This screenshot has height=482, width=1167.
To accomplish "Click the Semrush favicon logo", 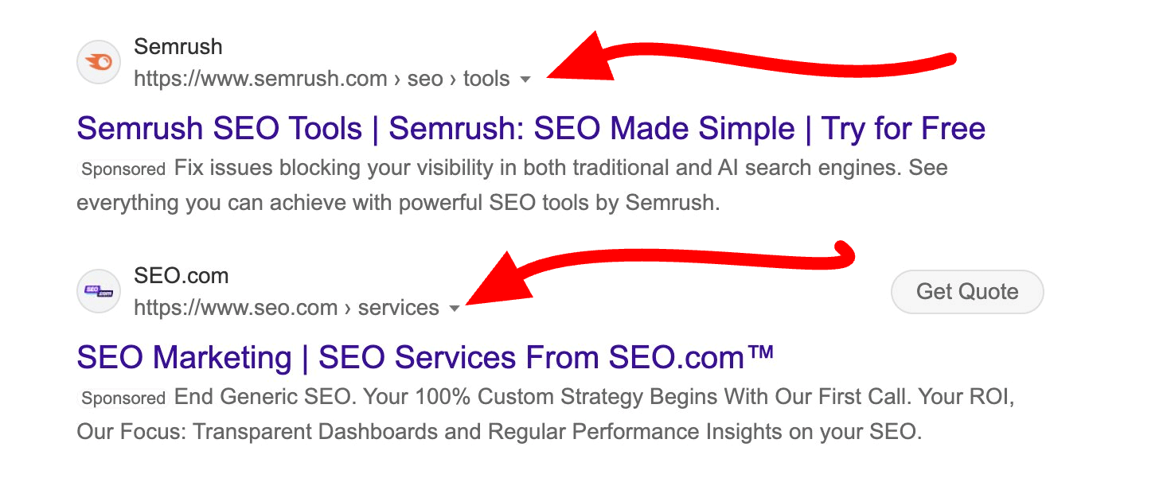I will pyautogui.click(x=98, y=62).
